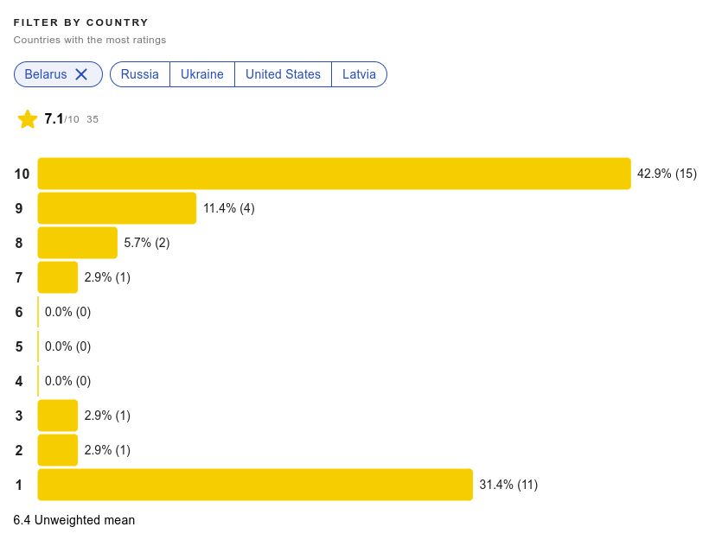This screenshot has width=728, height=546.
Task: Click the 6.4 Unweighted mean text
Action: click(73, 520)
